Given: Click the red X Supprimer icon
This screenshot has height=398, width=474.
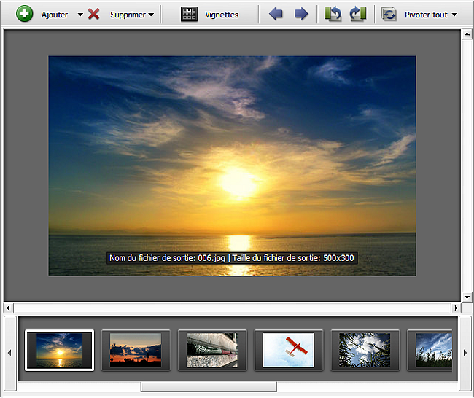Looking at the screenshot, I should (x=94, y=14).
